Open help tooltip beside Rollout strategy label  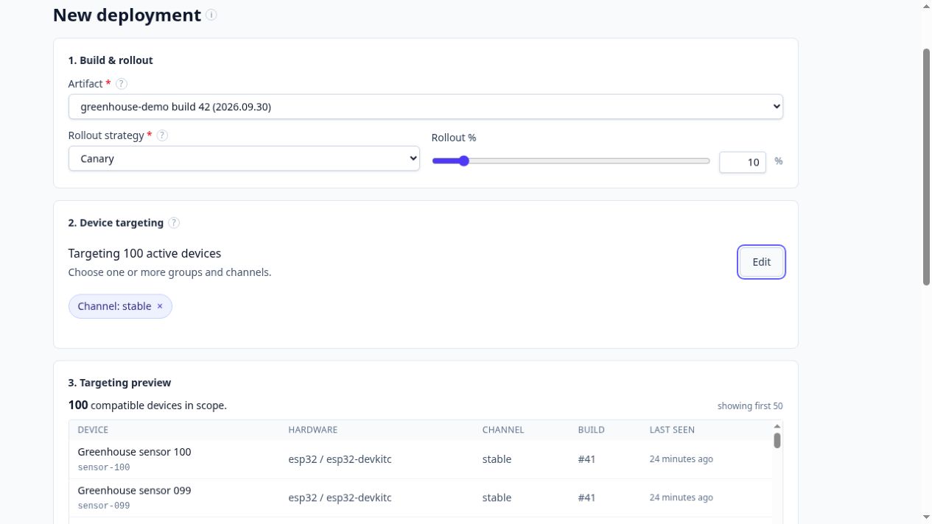pos(163,135)
